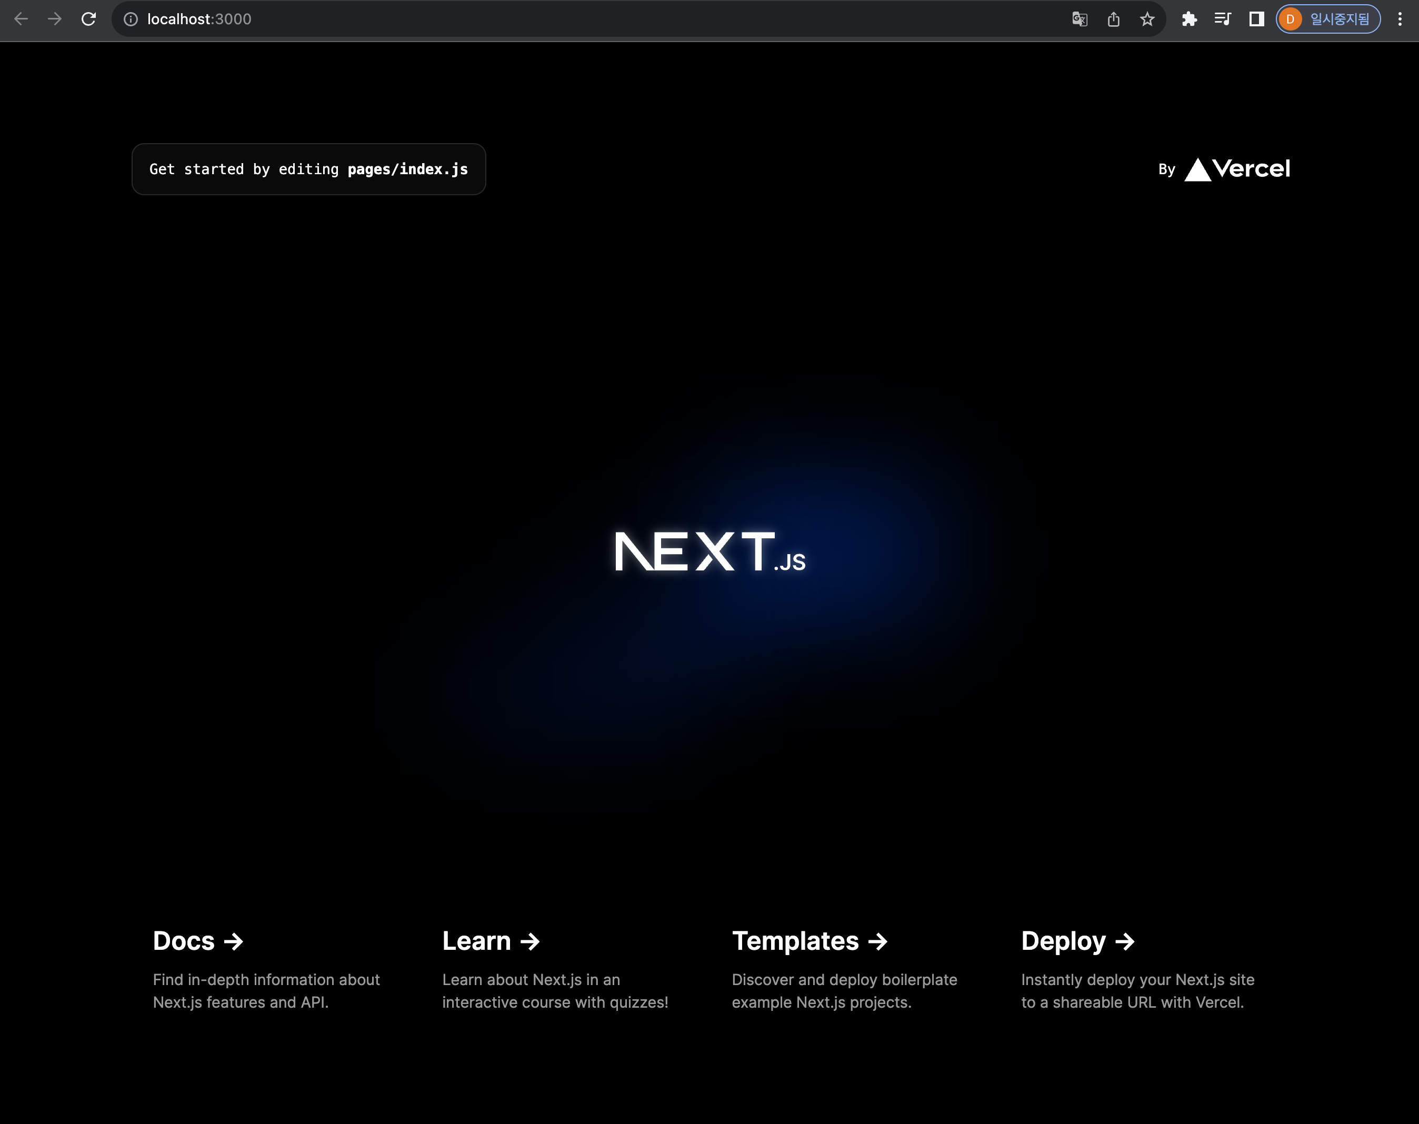
Task: Reload the localhost page
Action: coord(89,19)
